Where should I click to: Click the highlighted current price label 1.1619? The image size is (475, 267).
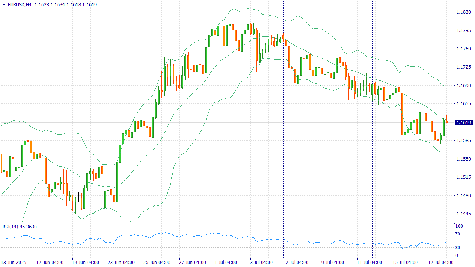click(463, 122)
